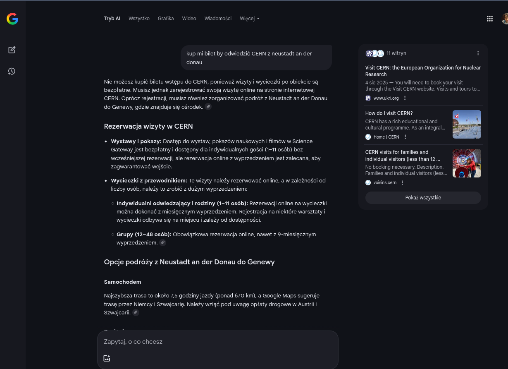Click the Google logo icon
This screenshot has height=369, width=508.
(x=12, y=19)
